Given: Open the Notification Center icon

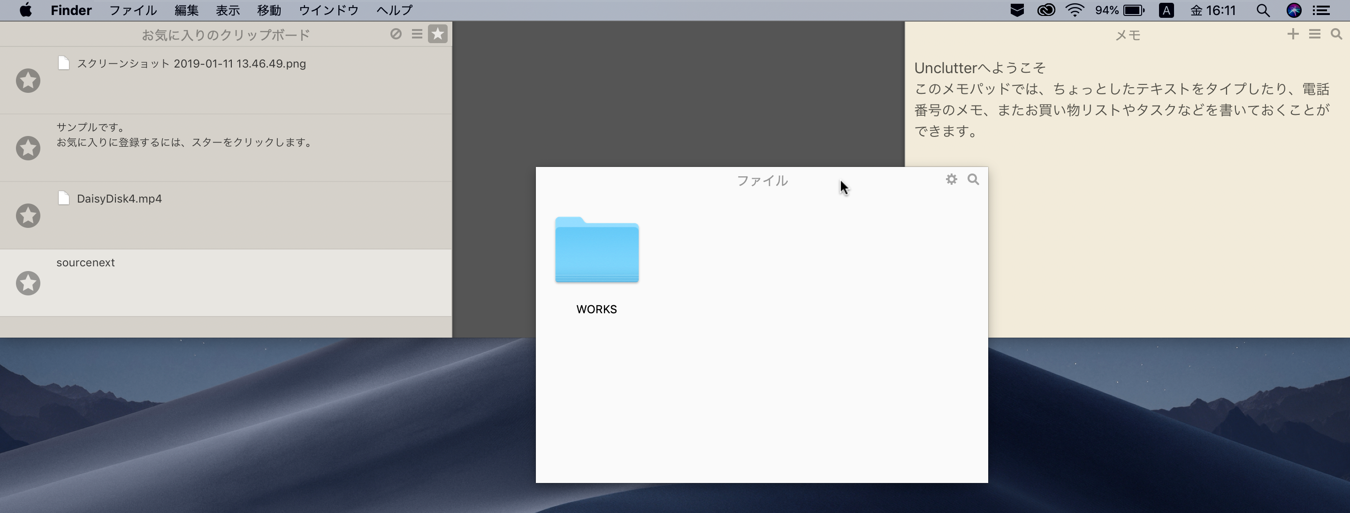Looking at the screenshot, I should point(1322,10).
